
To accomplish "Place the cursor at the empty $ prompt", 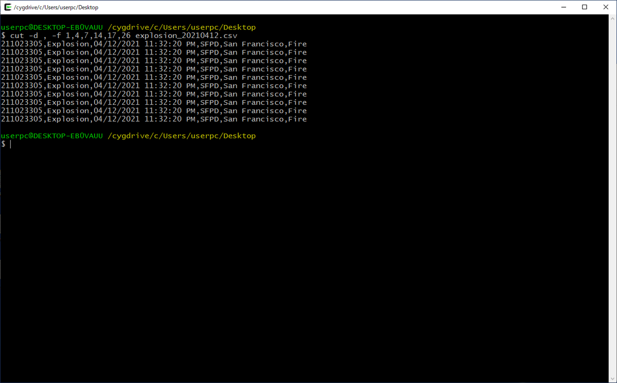I will (10, 144).
